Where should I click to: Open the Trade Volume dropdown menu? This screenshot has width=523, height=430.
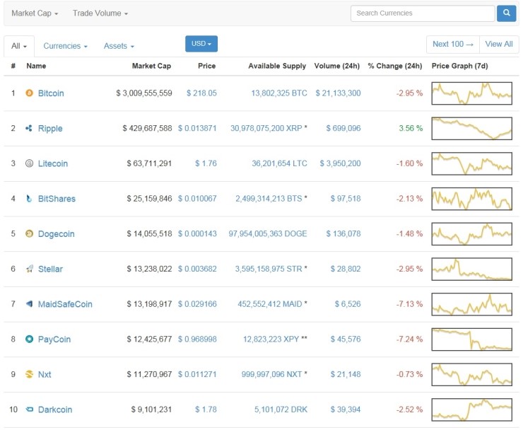[x=100, y=13]
